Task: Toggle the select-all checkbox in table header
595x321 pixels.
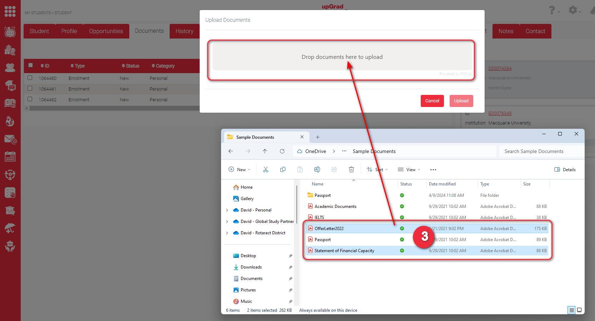Action: (x=31, y=65)
